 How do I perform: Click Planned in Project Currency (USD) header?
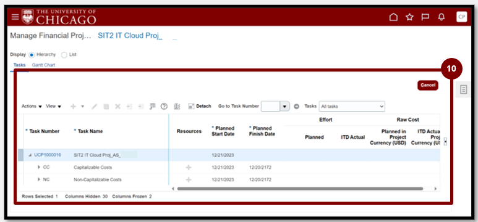tap(388, 137)
